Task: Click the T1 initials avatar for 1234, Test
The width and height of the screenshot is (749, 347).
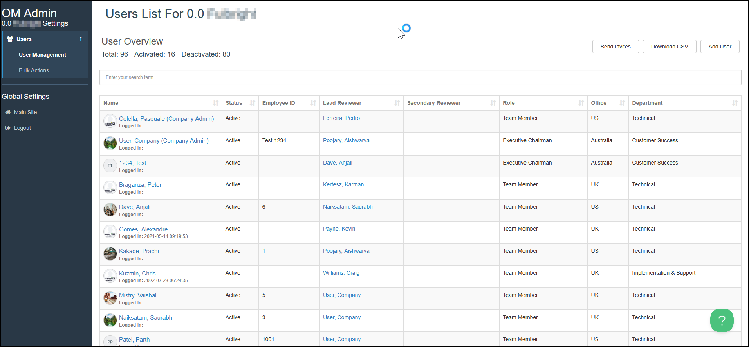Action: [x=110, y=165]
